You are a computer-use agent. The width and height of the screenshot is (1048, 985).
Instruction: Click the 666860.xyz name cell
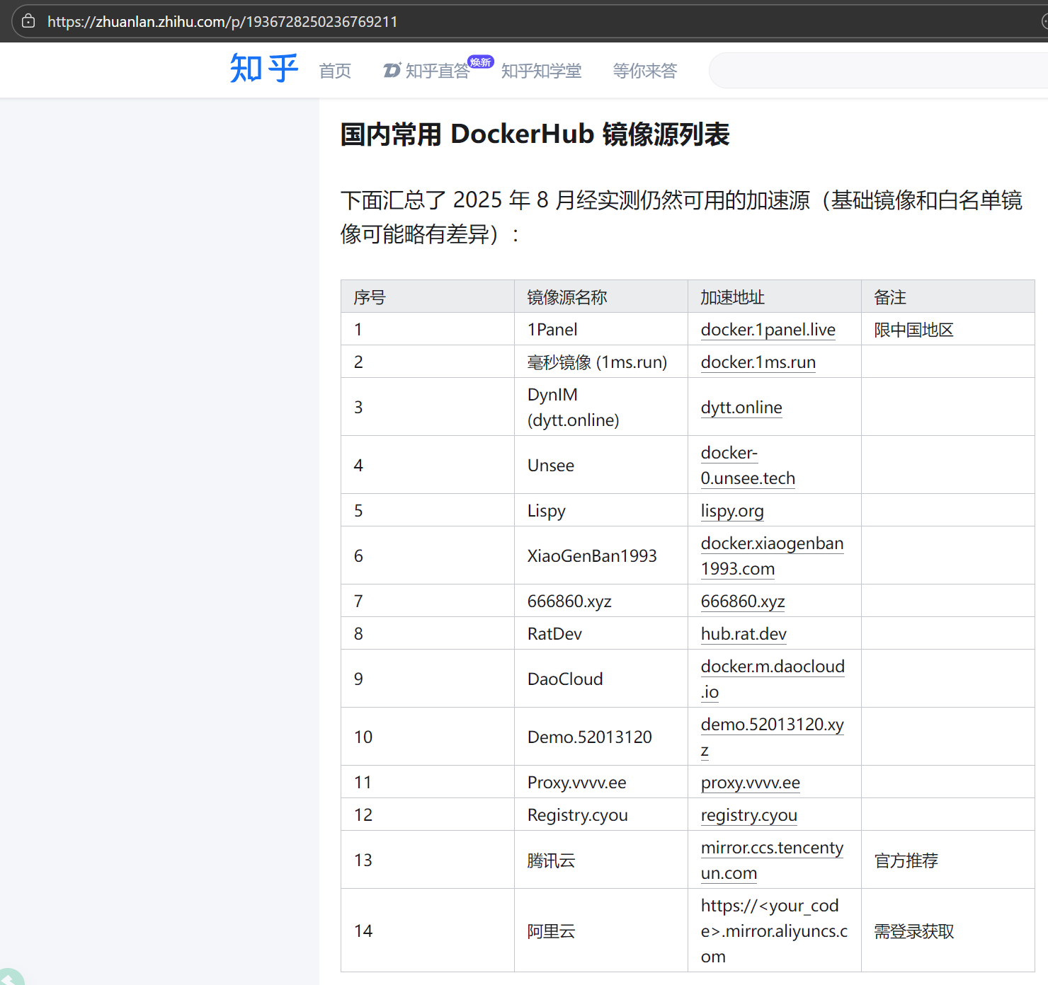click(x=601, y=601)
